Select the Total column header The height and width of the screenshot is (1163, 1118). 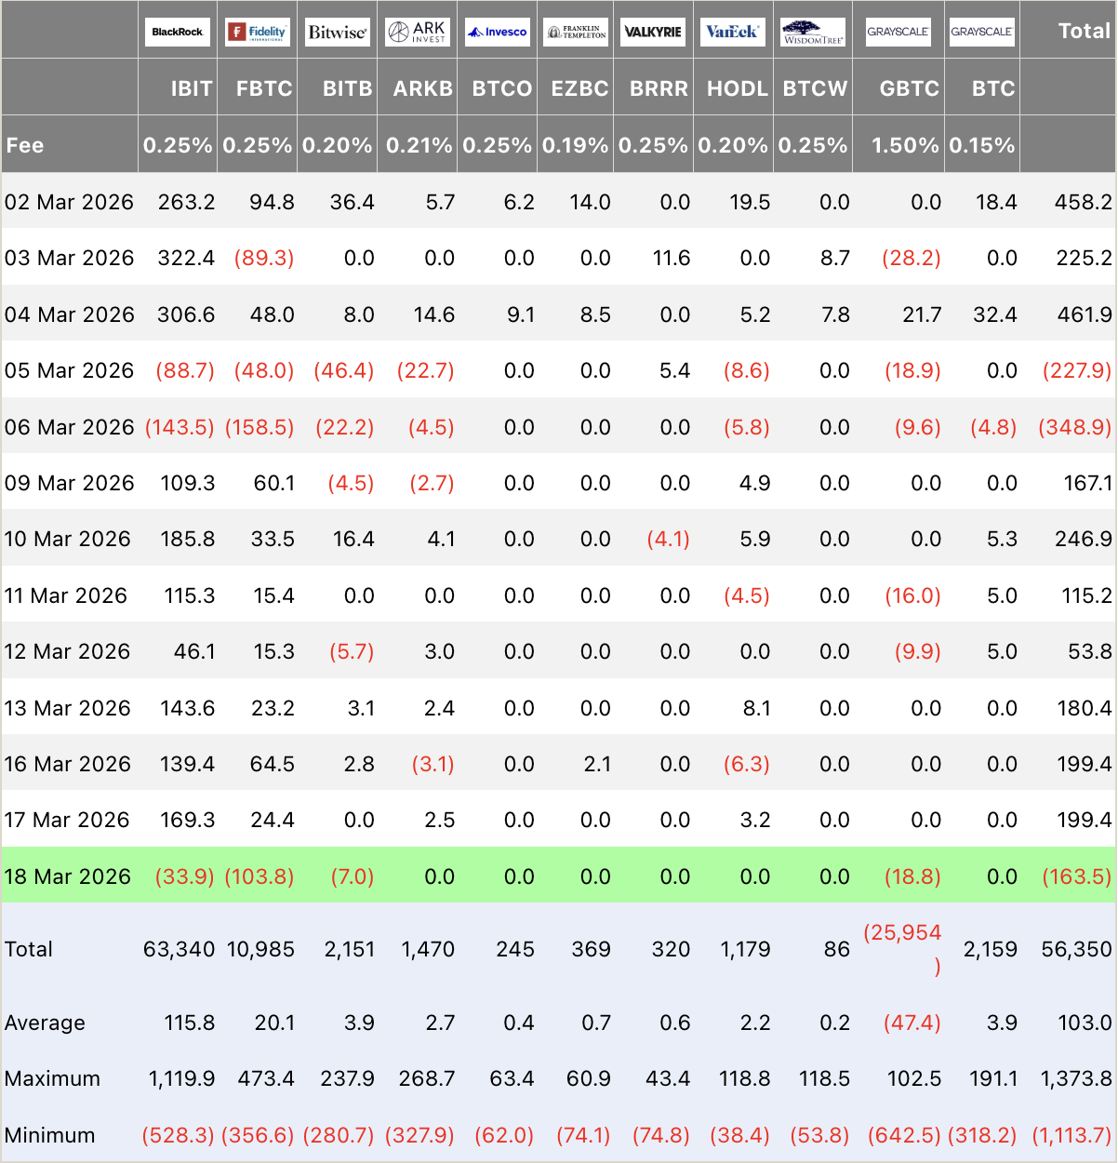pos(1085,31)
